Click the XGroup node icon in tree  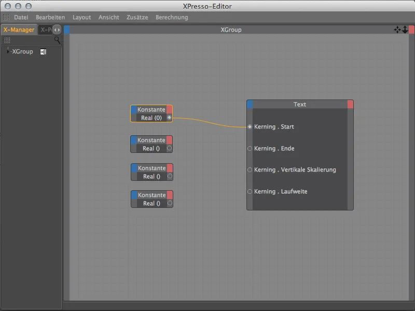pyautogui.click(x=43, y=52)
